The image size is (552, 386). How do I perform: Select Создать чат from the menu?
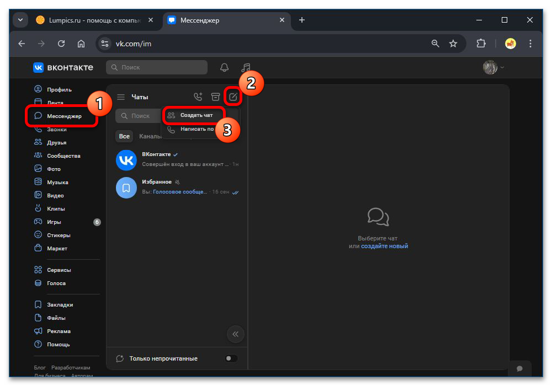197,115
